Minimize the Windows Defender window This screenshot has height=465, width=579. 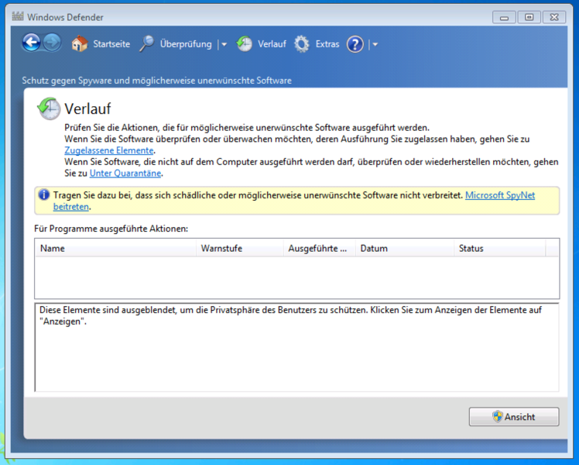[x=504, y=17]
